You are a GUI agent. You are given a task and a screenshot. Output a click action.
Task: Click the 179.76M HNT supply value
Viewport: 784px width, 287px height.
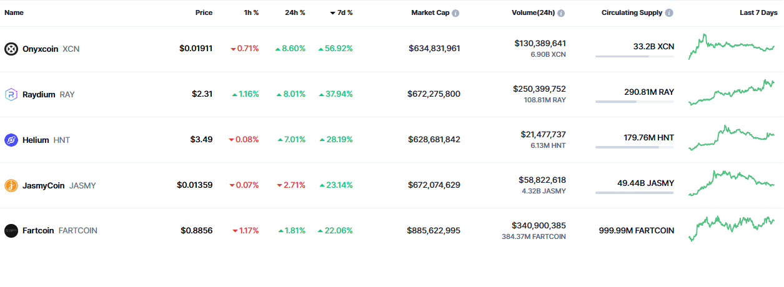click(x=649, y=138)
